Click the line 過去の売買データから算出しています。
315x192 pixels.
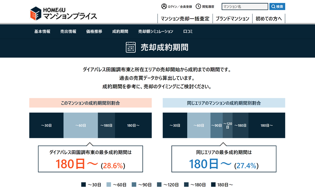(157, 78)
